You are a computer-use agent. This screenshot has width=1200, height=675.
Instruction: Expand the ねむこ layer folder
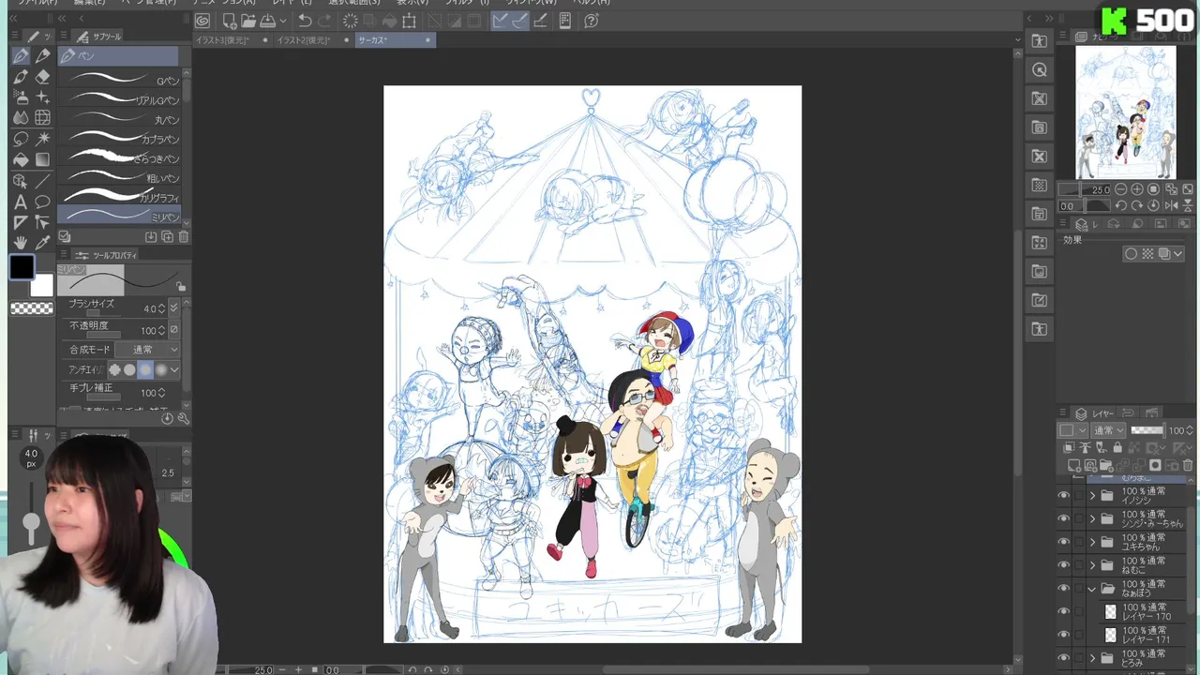click(1092, 565)
